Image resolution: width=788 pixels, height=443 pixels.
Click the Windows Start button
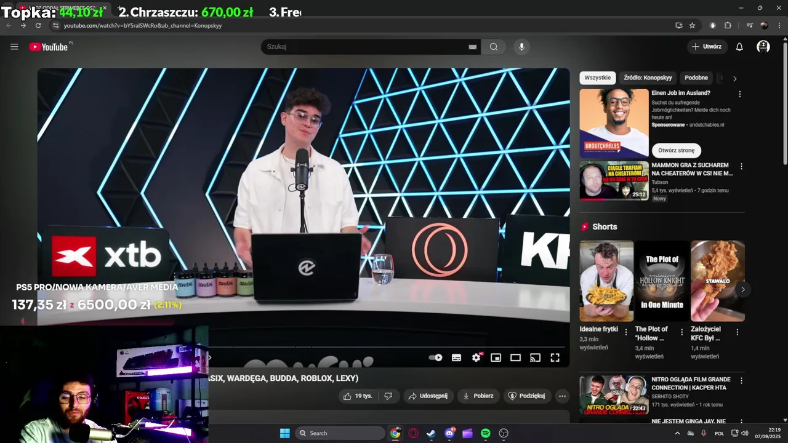[x=285, y=433]
